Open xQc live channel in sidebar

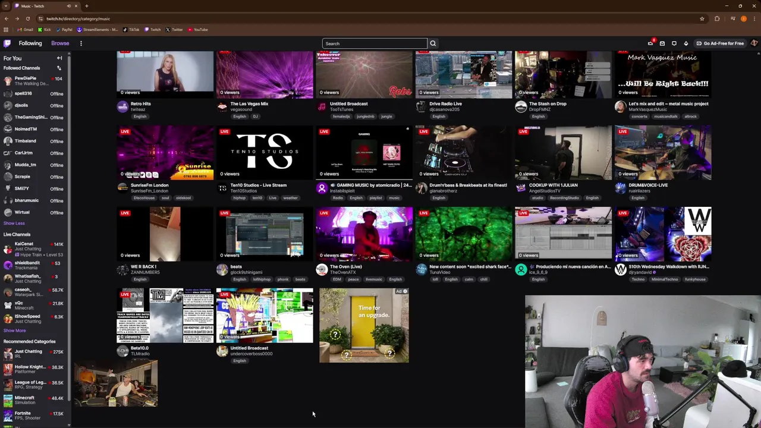[34, 306]
